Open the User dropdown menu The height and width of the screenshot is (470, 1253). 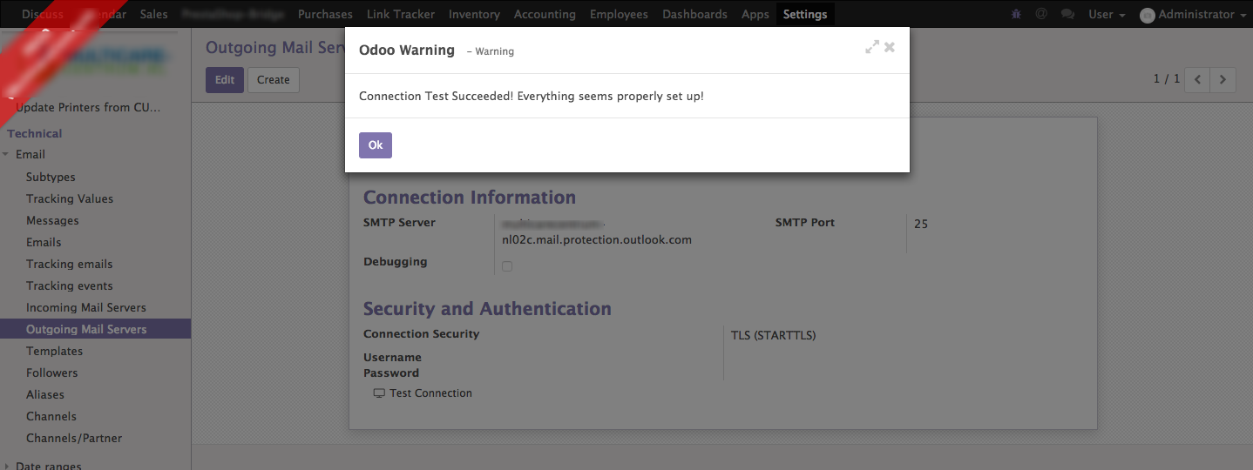(x=1107, y=14)
